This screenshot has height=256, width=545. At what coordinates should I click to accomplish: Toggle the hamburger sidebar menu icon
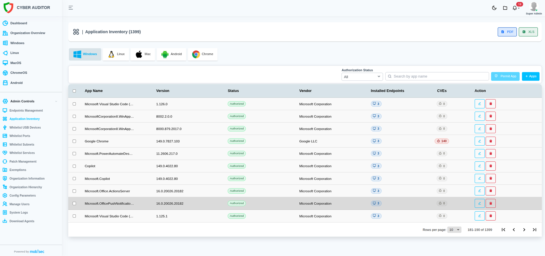tap(71, 8)
